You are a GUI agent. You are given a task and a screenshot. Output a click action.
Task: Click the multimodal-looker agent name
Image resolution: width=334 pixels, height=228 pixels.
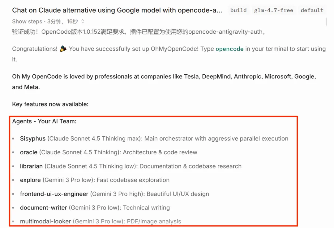point(45,221)
